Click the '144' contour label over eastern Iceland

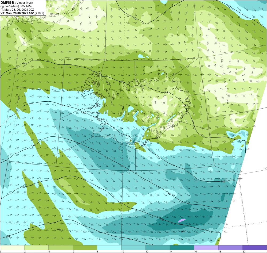(x=166, y=92)
